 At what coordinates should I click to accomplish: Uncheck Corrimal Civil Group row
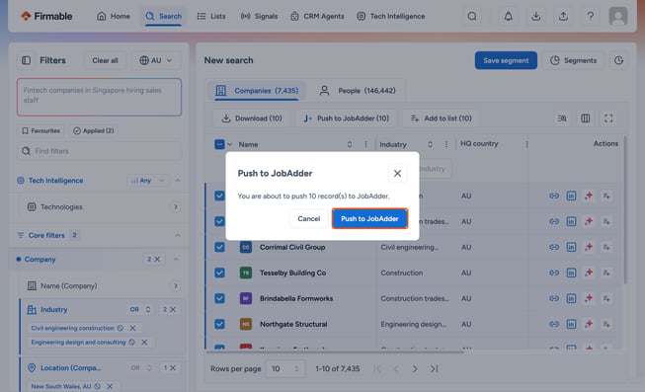pyautogui.click(x=219, y=247)
